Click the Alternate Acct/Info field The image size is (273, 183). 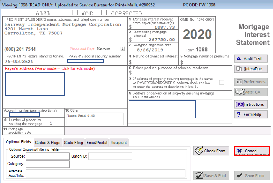pos(106,173)
